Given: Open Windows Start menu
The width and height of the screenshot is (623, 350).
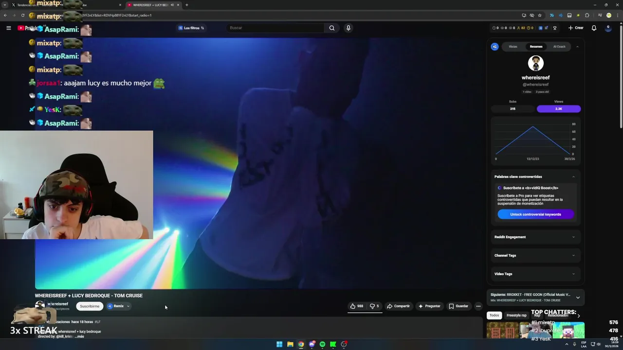Looking at the screenshot, I should coord(279,344).
